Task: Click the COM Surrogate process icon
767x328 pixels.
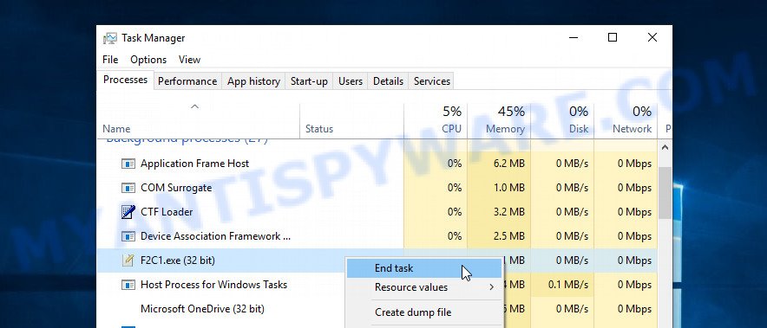Action: tap(128, 188)
